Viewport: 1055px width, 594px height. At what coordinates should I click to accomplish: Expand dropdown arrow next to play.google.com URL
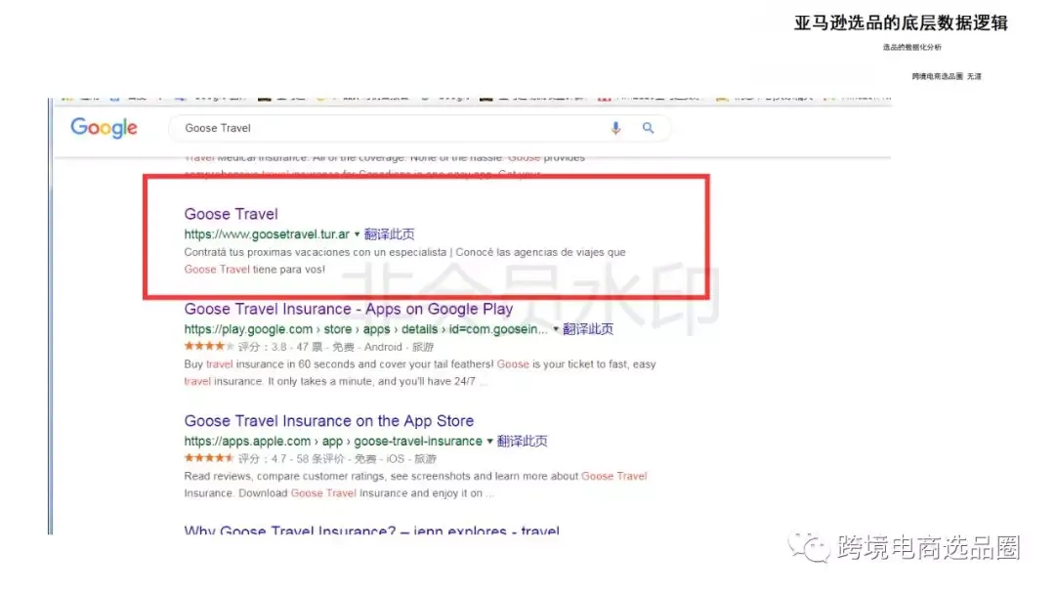[x=556, y=329]
